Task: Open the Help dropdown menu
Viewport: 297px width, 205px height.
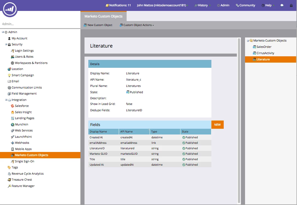Action: 268,5
